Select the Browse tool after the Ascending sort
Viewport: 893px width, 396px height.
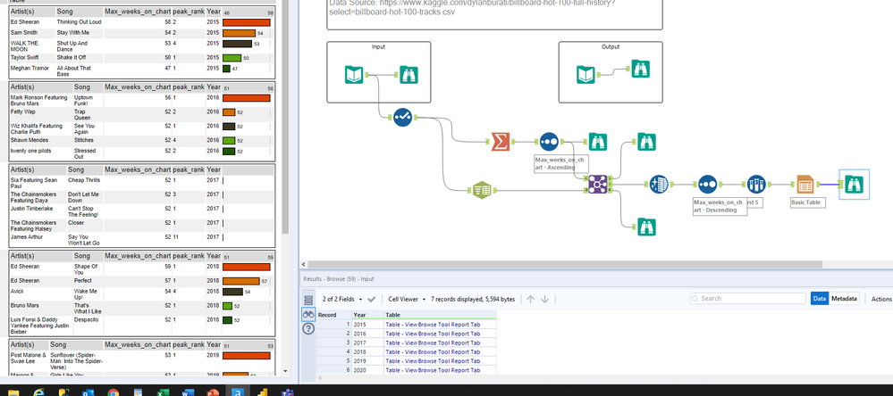click(598, 142)
